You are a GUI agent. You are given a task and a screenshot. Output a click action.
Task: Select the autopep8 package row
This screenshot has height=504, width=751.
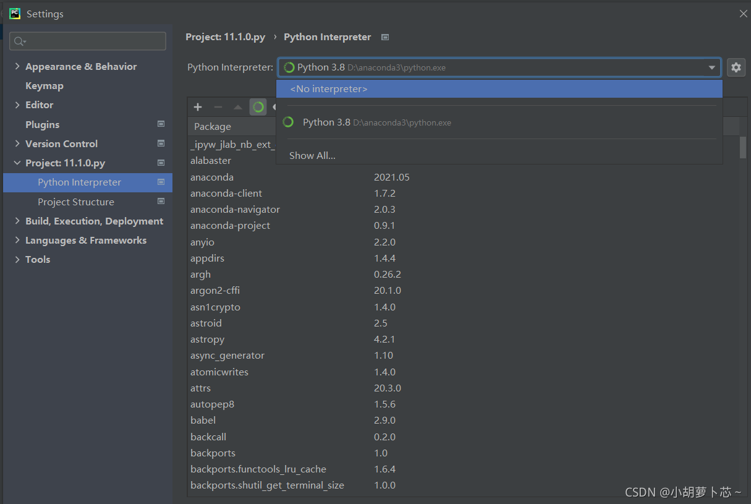(464, 404)
